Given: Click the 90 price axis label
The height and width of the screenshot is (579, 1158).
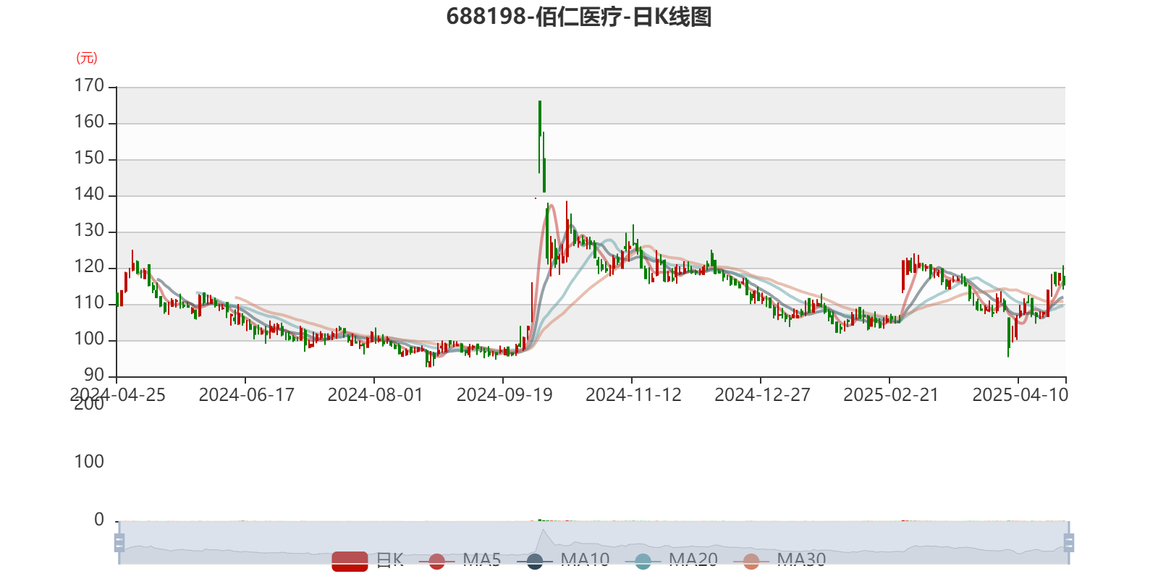Looking at the screenshot, I should (94, 375).
